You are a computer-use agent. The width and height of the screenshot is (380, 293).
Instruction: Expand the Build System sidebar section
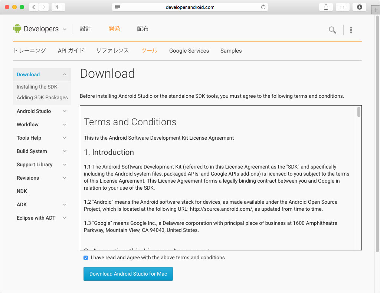pyautogui.click(x=65, y=151)
